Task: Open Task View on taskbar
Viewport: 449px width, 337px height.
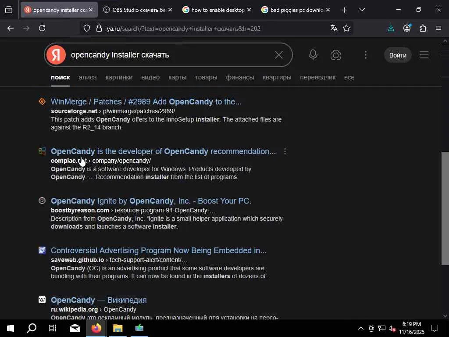Action: point(53,328)
